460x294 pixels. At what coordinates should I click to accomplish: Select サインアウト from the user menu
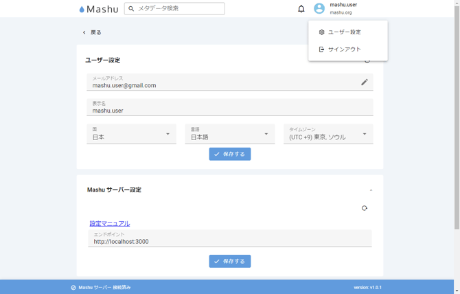(x=344, y=49)
